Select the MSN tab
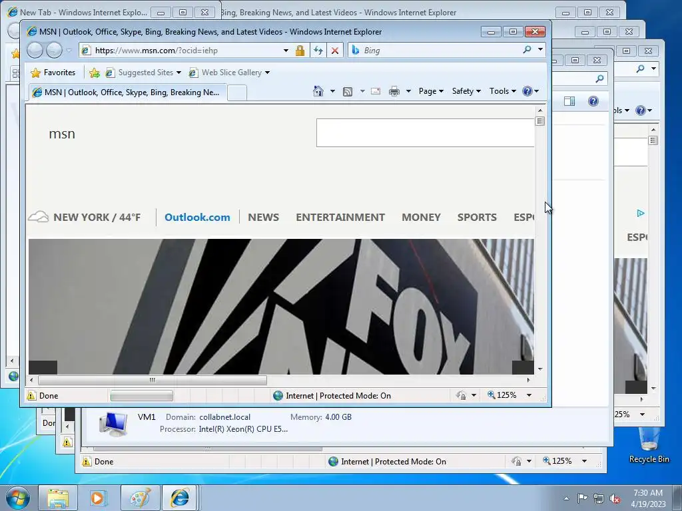 (127, 92)
